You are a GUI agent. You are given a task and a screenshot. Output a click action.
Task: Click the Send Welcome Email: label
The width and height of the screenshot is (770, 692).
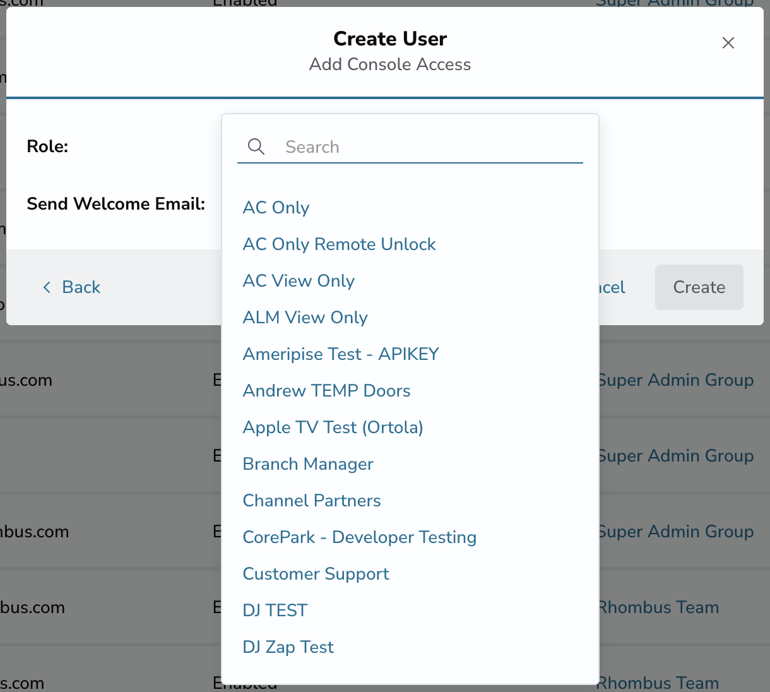[116, 204]
